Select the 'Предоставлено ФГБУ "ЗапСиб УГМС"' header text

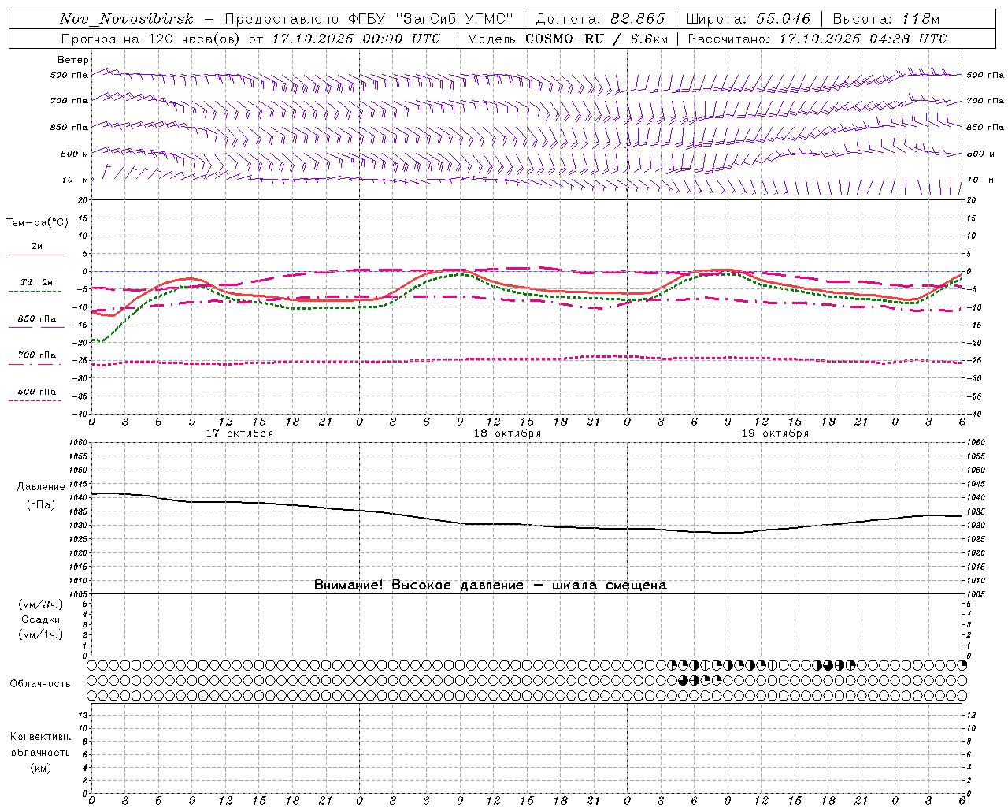coord(369,19)
